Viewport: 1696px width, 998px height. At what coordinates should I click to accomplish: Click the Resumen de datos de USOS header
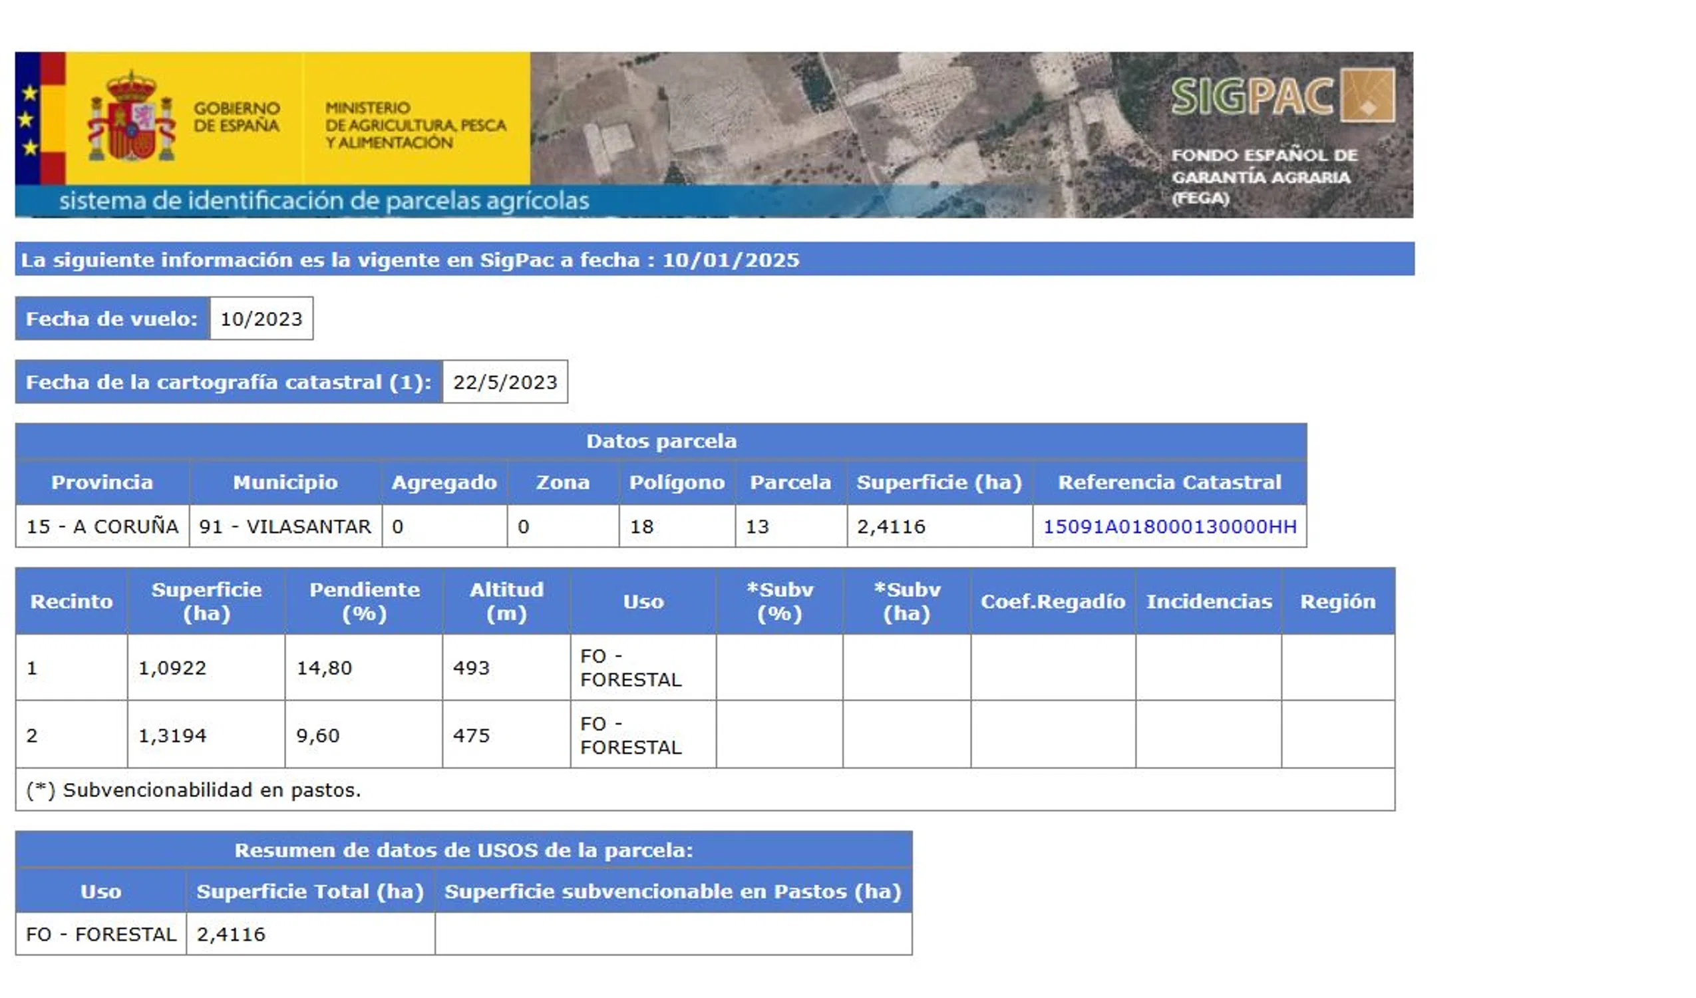pos(463,850)
